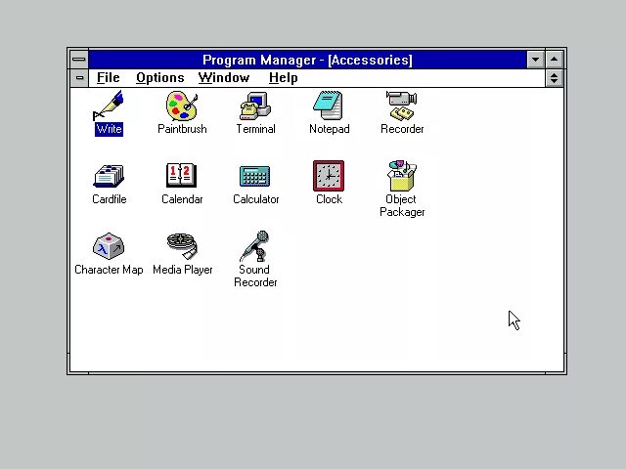This screenshot has width=626, height=469.
Task: Open the File menu
Action: 109,77
